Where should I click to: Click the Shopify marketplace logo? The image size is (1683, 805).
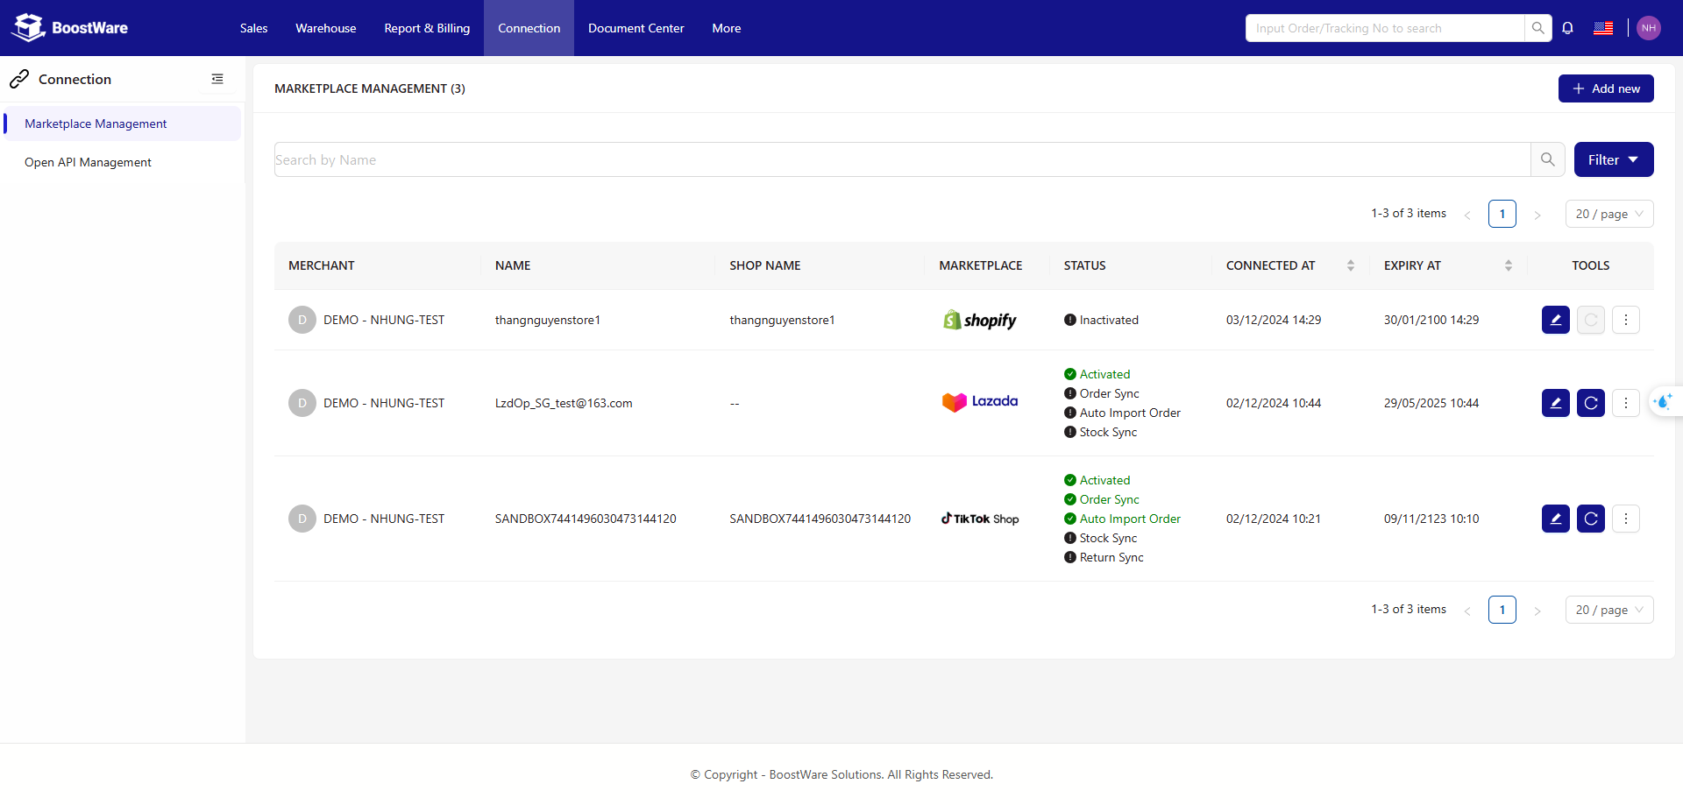980,320
